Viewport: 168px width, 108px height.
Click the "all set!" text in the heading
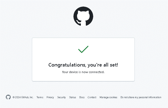tap(111, 65)
